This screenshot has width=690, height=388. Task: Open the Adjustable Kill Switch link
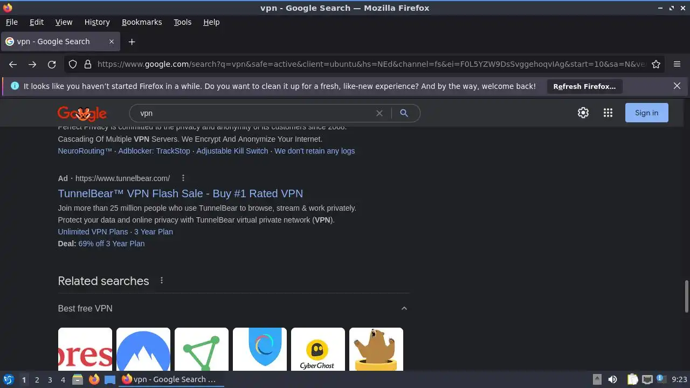click(232, 151)
